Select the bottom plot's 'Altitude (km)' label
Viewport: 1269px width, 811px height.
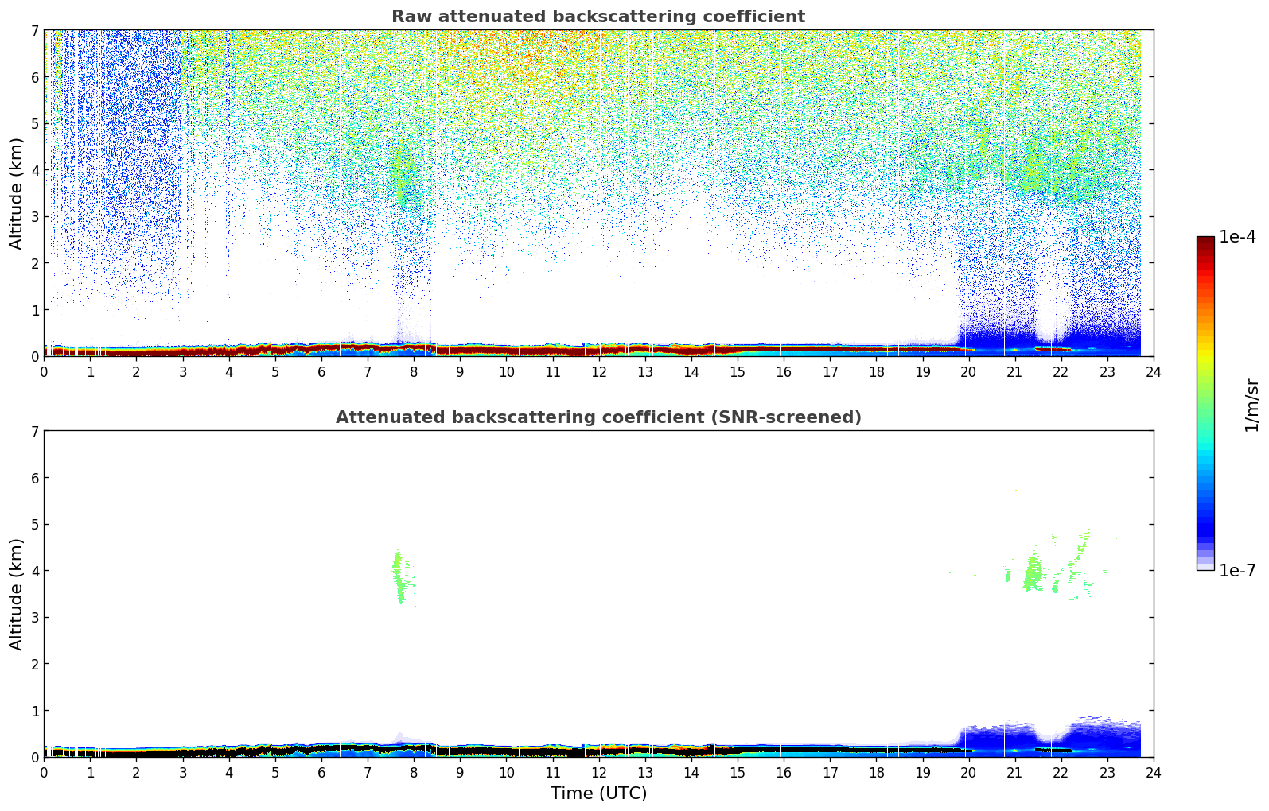(x=17, y=594)
